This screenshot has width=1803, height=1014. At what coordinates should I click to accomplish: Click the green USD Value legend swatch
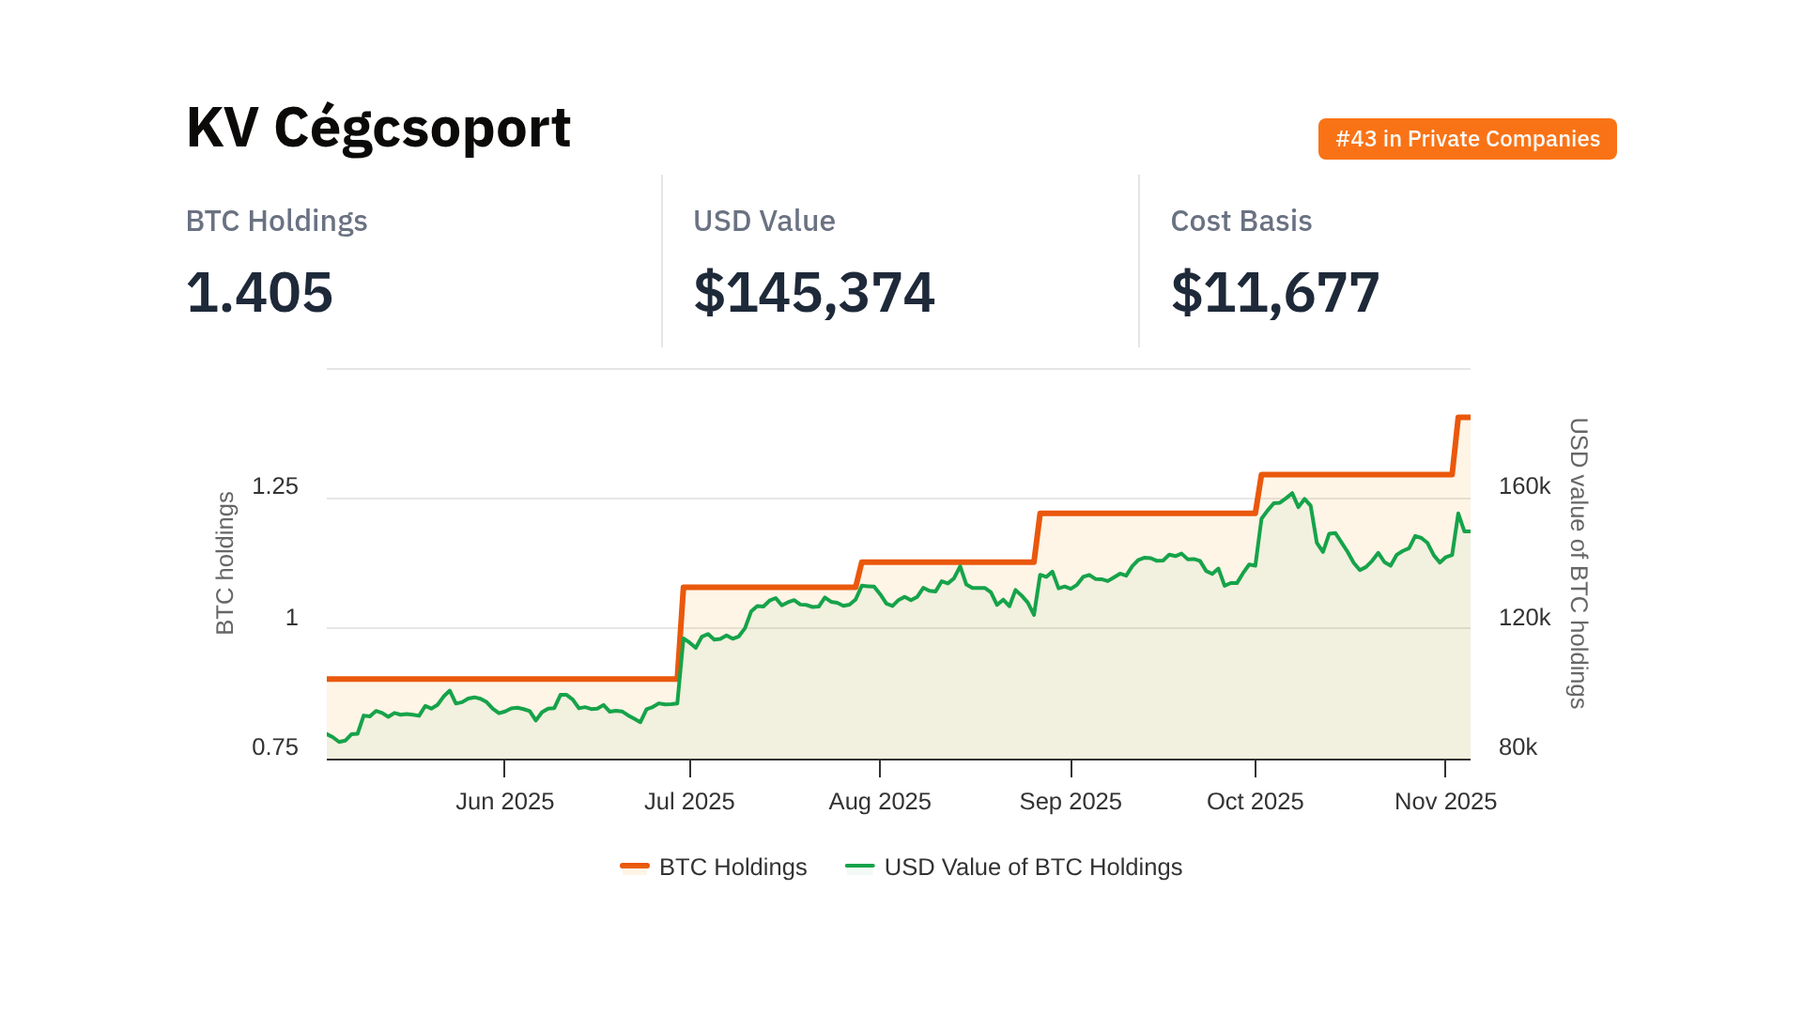859,866
